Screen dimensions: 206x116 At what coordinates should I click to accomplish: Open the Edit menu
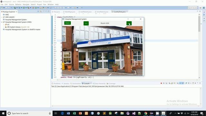coord(6,5)
